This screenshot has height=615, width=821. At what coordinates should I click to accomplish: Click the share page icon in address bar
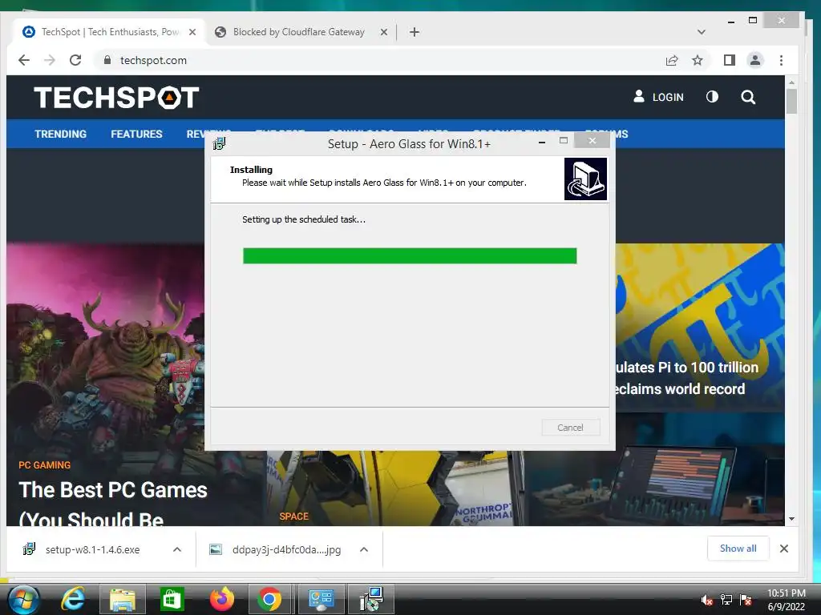coord(672,61)
